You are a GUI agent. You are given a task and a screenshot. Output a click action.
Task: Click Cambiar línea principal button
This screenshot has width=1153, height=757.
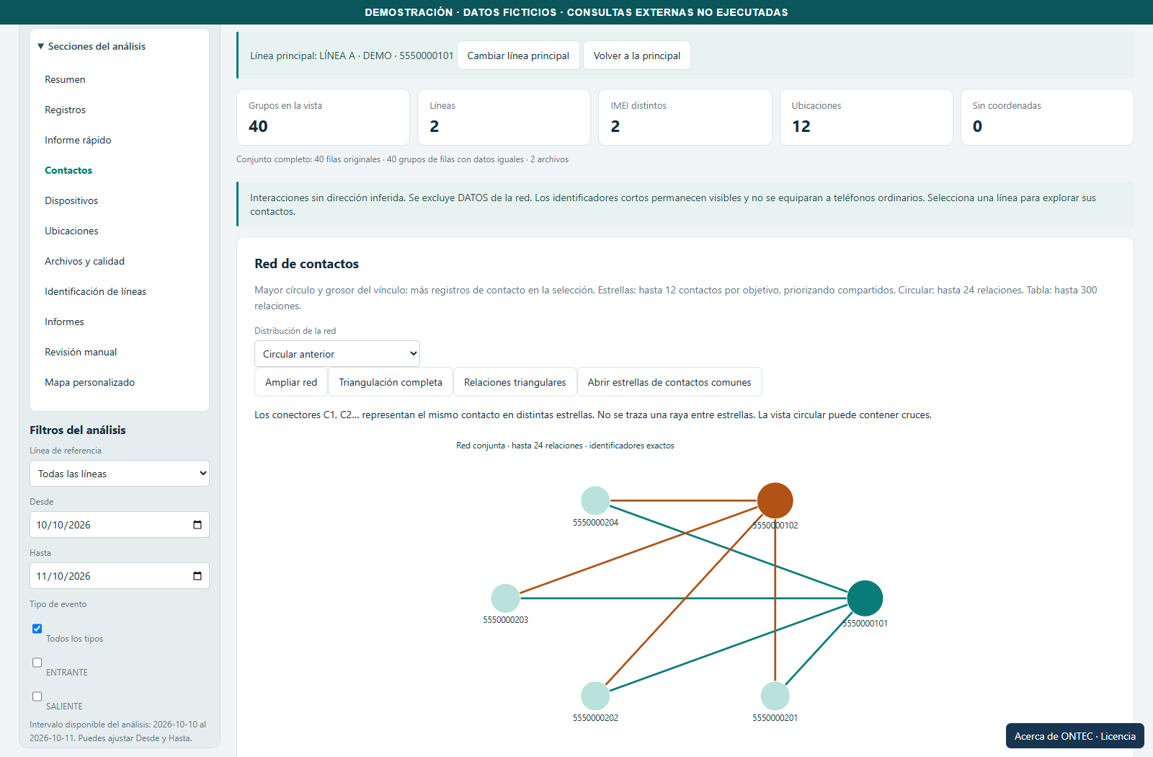(518, 56)
